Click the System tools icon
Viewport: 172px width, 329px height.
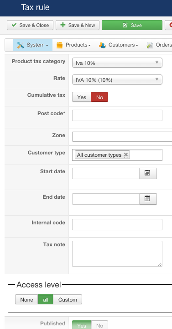click(x=21, y=45)
